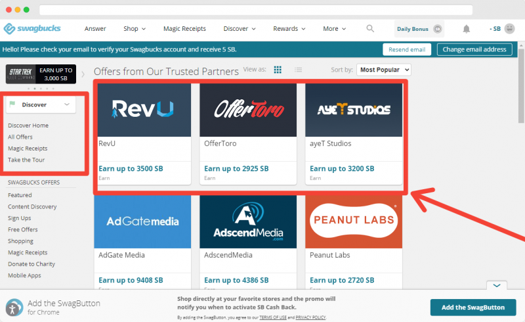Open the Star Trek 3,000 SB banner
Viewport: 525px width, 322px height.
pyautogui.click(x=41, y=74)
